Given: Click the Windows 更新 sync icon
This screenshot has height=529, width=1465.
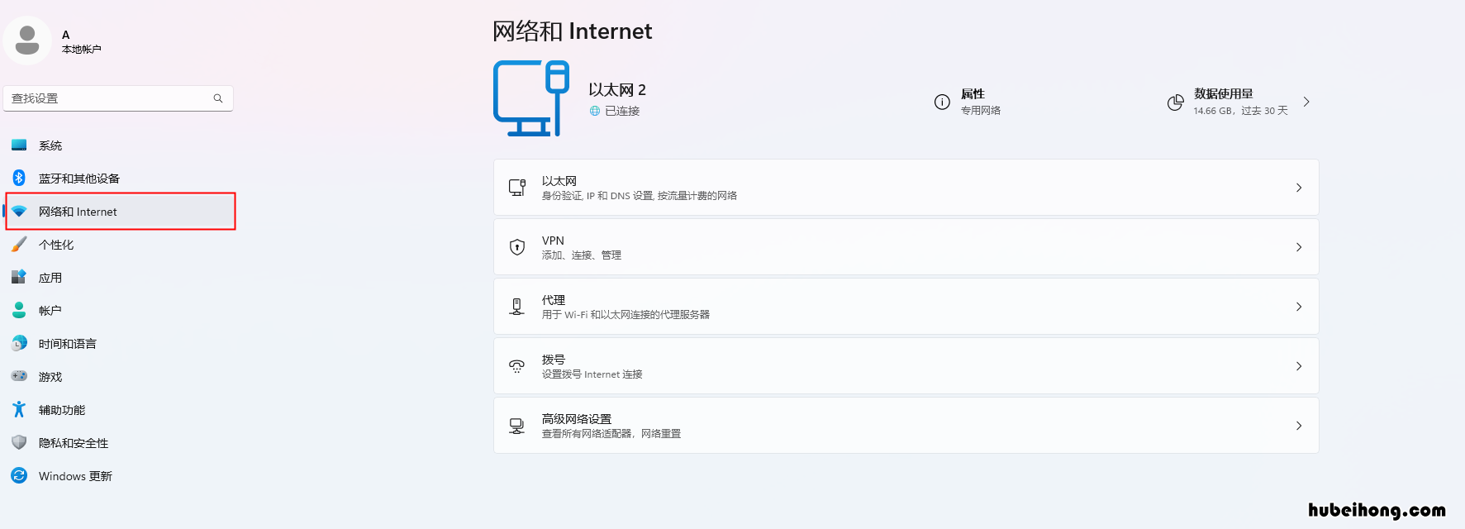Looking at the screenshot, I should (19, 475).
